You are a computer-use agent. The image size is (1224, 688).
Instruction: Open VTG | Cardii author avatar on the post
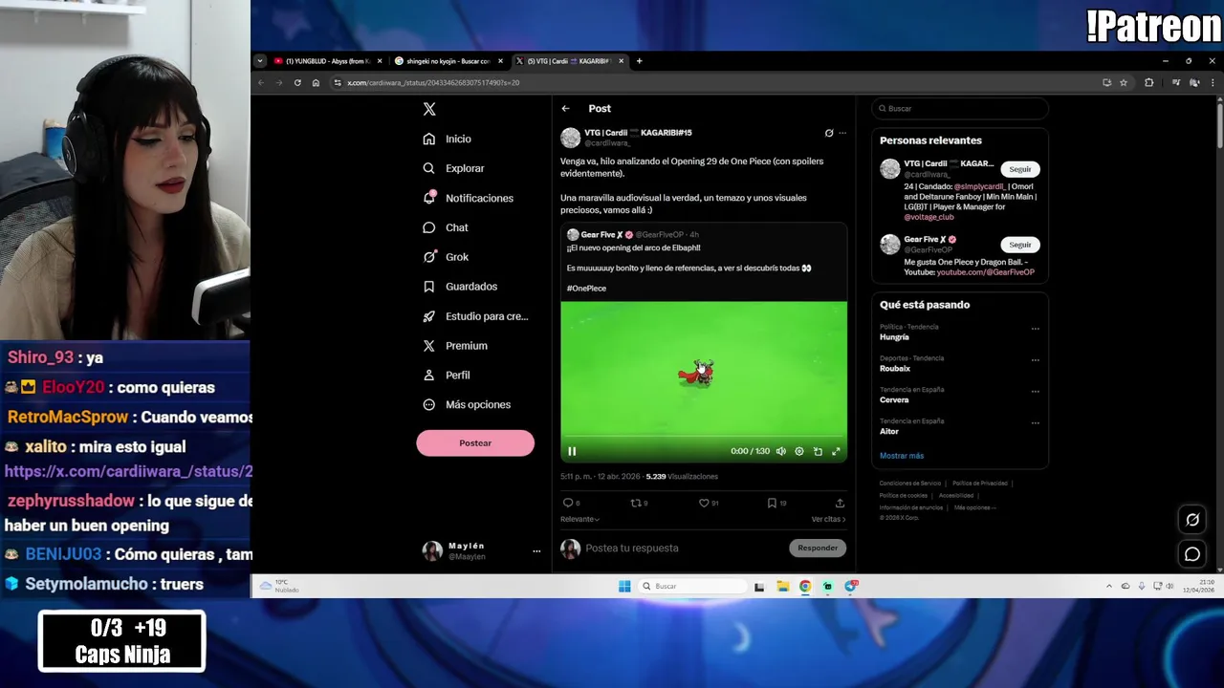(570, 138)
